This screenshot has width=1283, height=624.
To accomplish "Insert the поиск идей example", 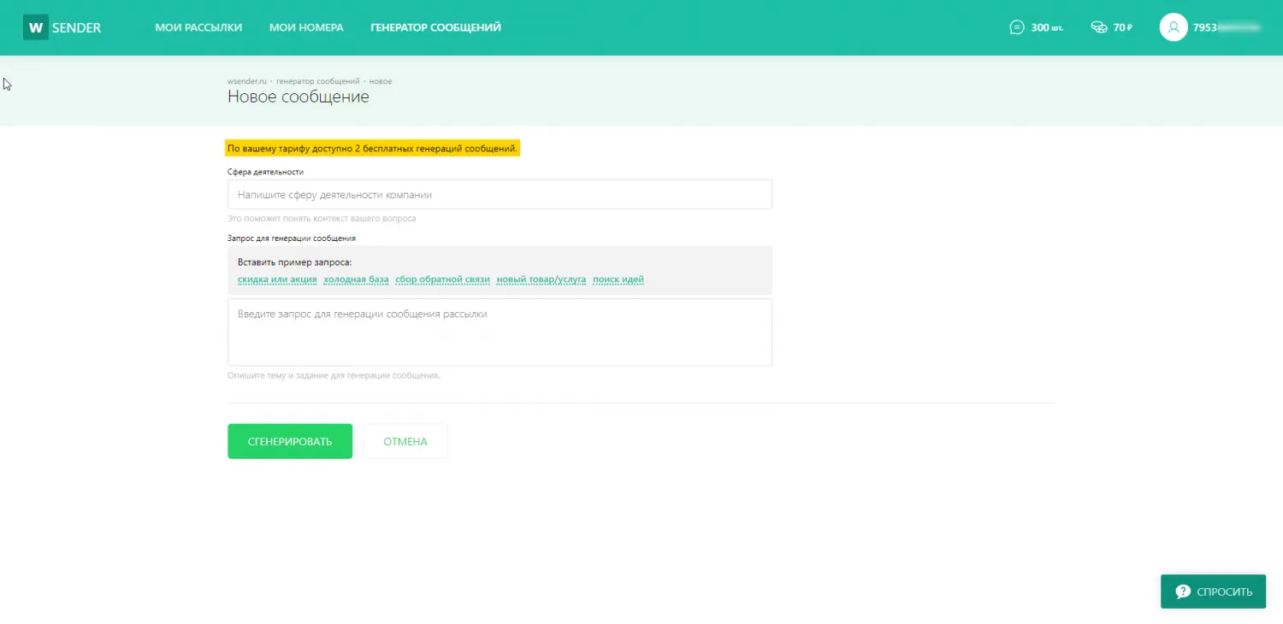I will pyautogui.click(x=618, y=280).
